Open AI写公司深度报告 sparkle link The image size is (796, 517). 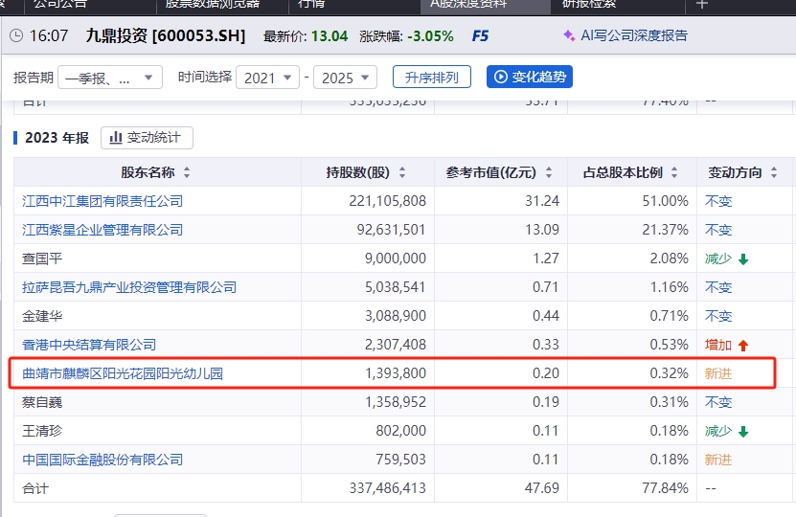[x=625, y=35]
